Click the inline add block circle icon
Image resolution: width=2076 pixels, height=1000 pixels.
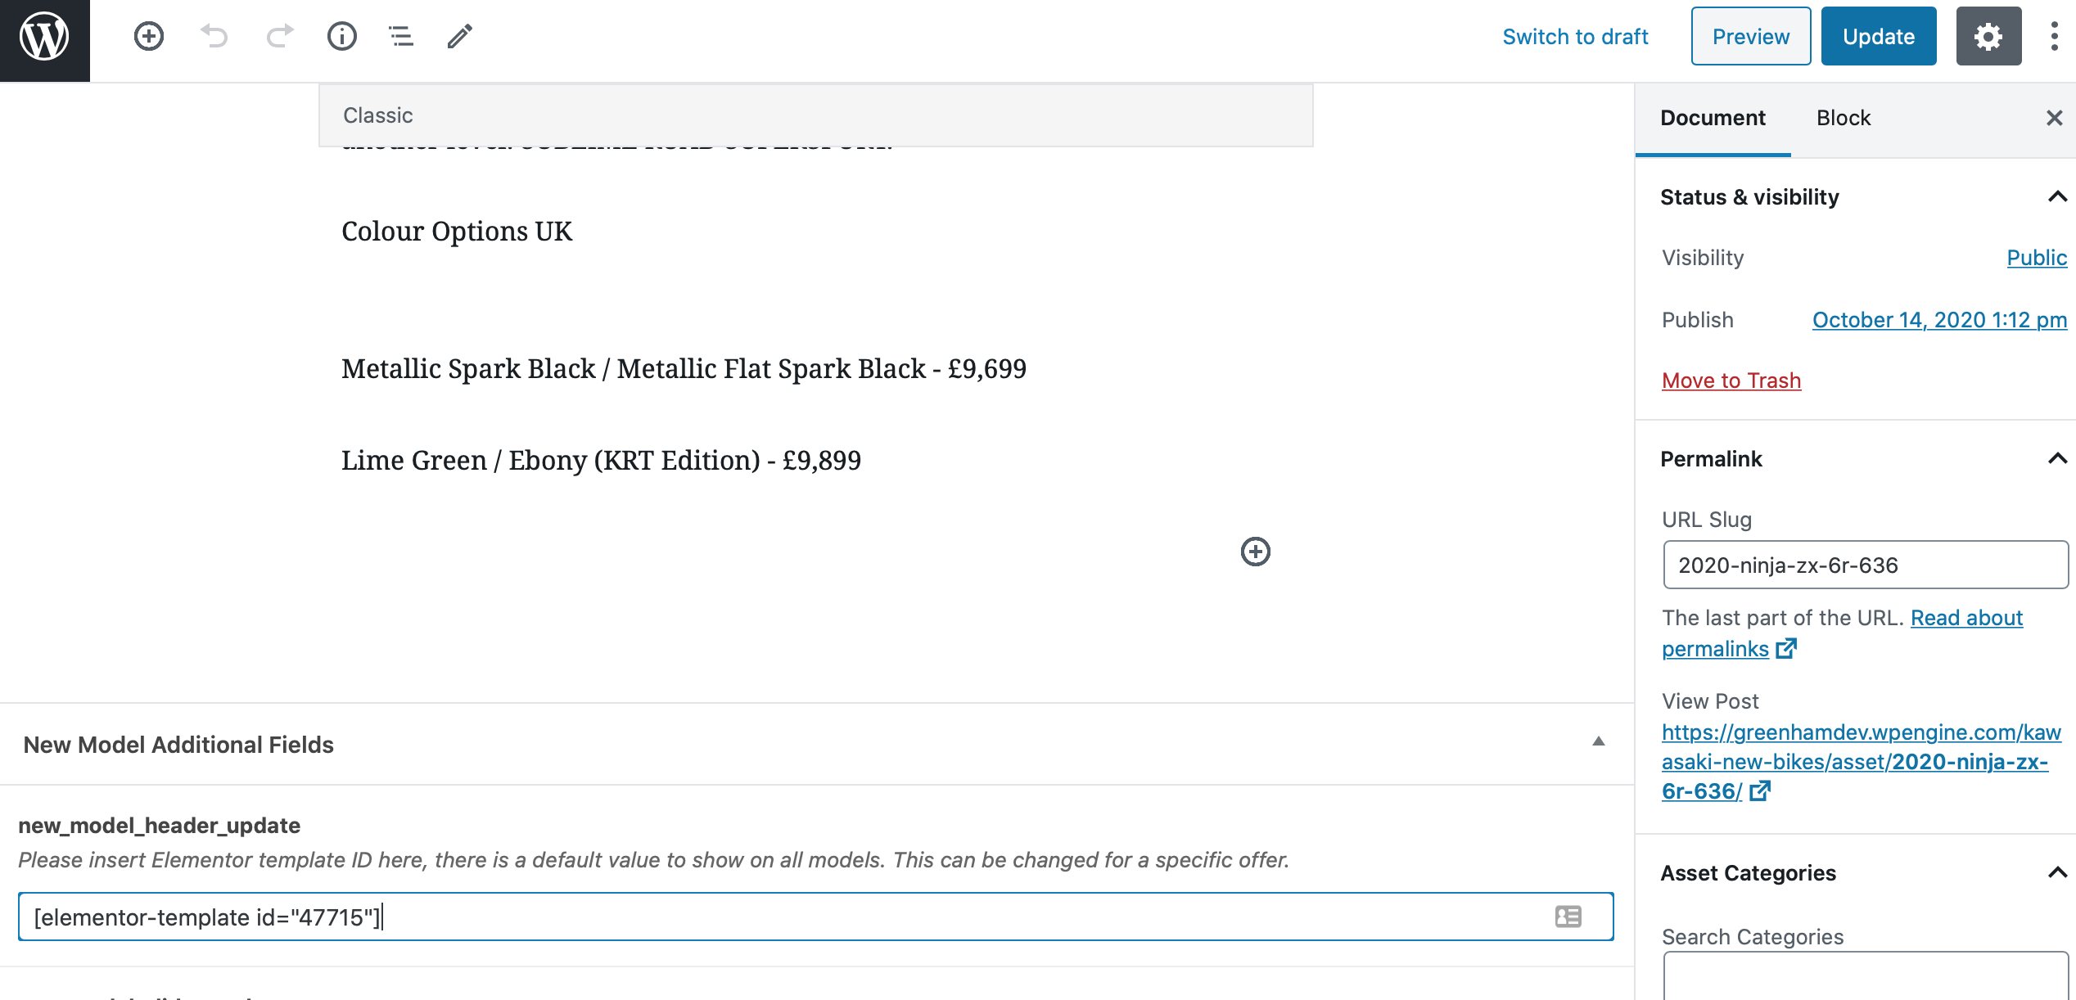click(1255, 552)
